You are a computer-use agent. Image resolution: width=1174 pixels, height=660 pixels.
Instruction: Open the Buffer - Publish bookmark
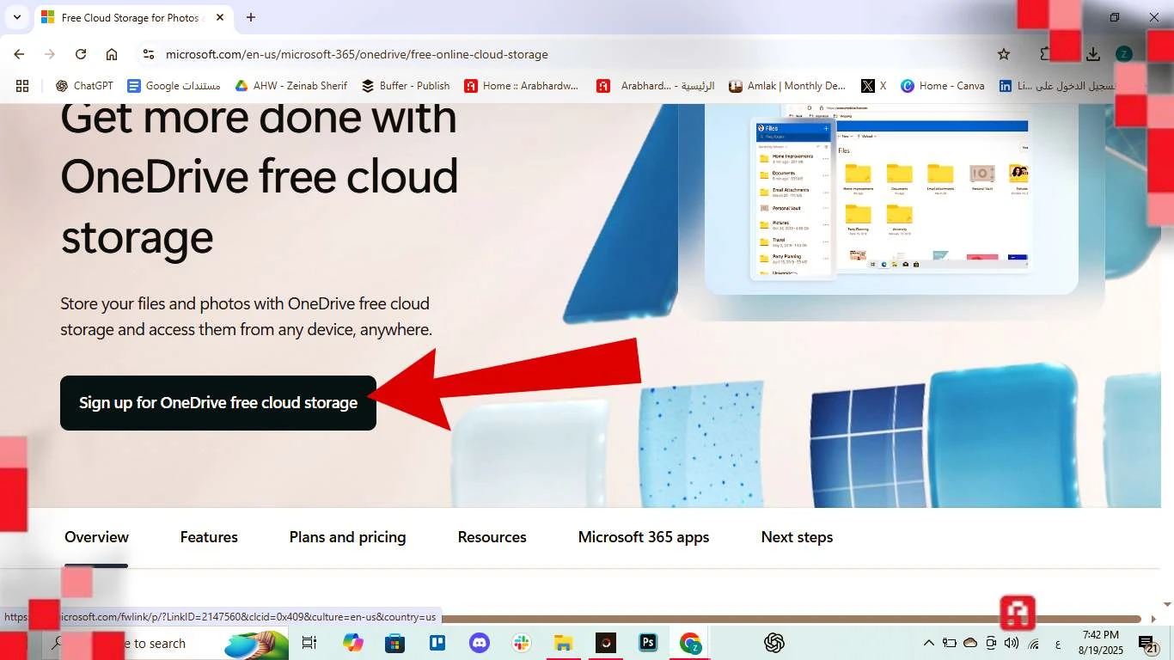coord(406,86)
